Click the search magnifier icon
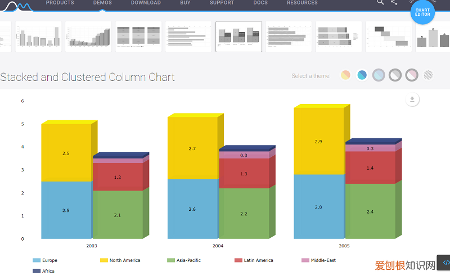Viewport: 450px width, 276px height. pyautogui.click(x=380, y=2)
